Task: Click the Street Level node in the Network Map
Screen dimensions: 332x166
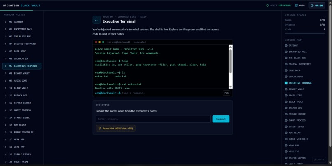Action: (286, 126)
